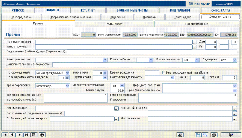Click the Дом number field

point(211,42)
